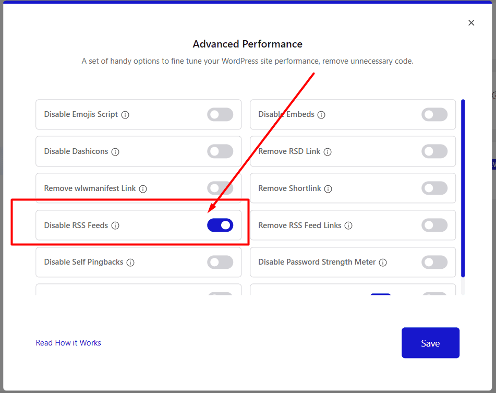Enable the Disable Emojis Script toggle
The image size is (496, 393).
[220, 115]
